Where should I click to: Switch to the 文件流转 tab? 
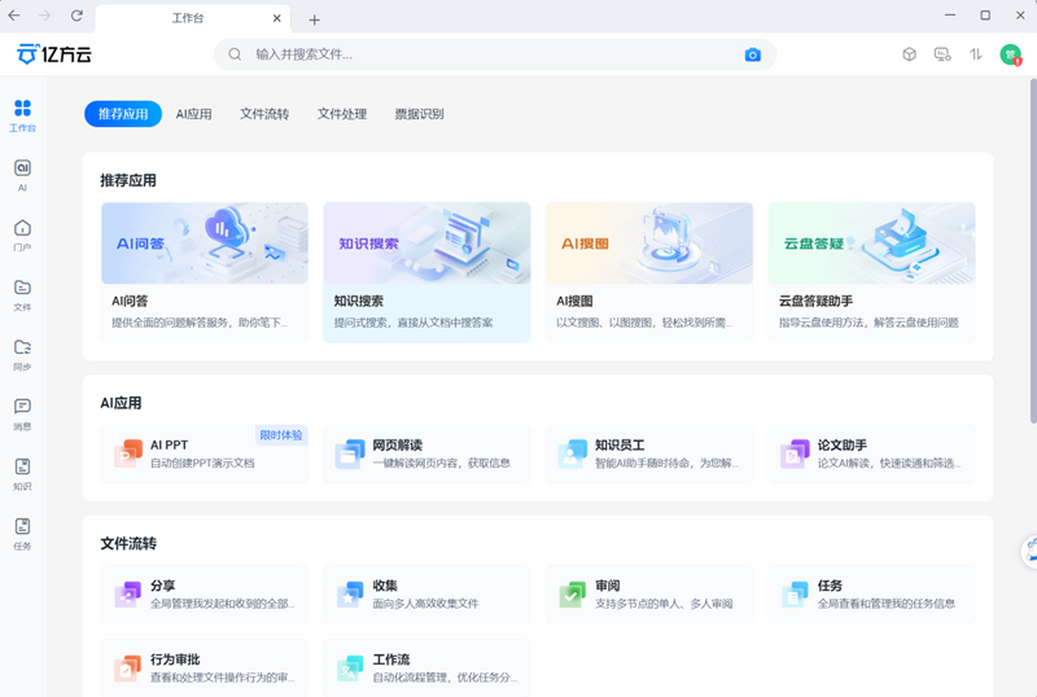(x=264, y=114)
